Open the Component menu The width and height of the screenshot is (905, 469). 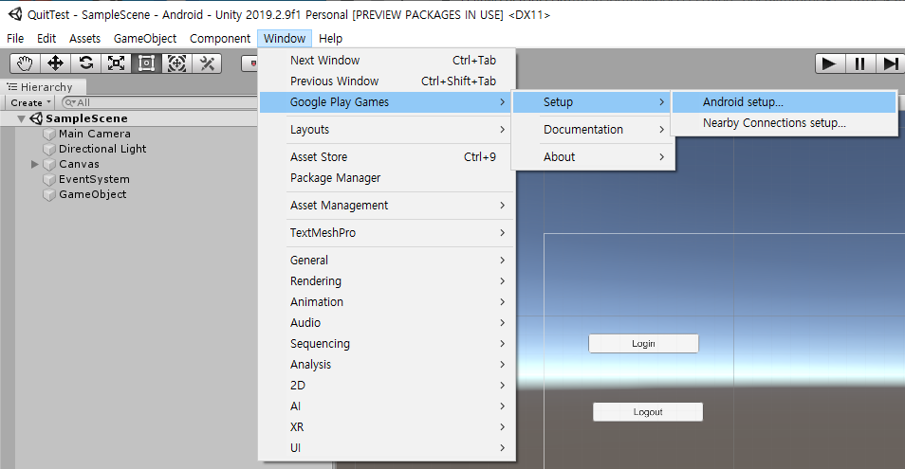220,39
